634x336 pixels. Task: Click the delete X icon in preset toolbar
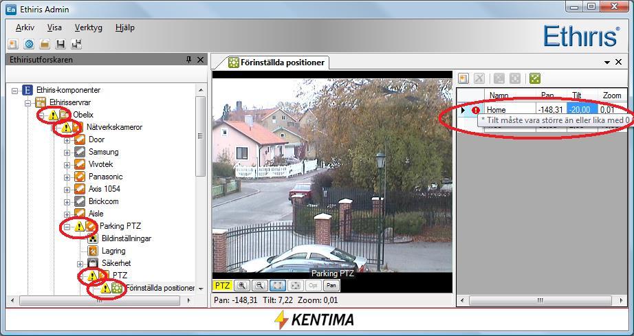(x=479, y=78)
